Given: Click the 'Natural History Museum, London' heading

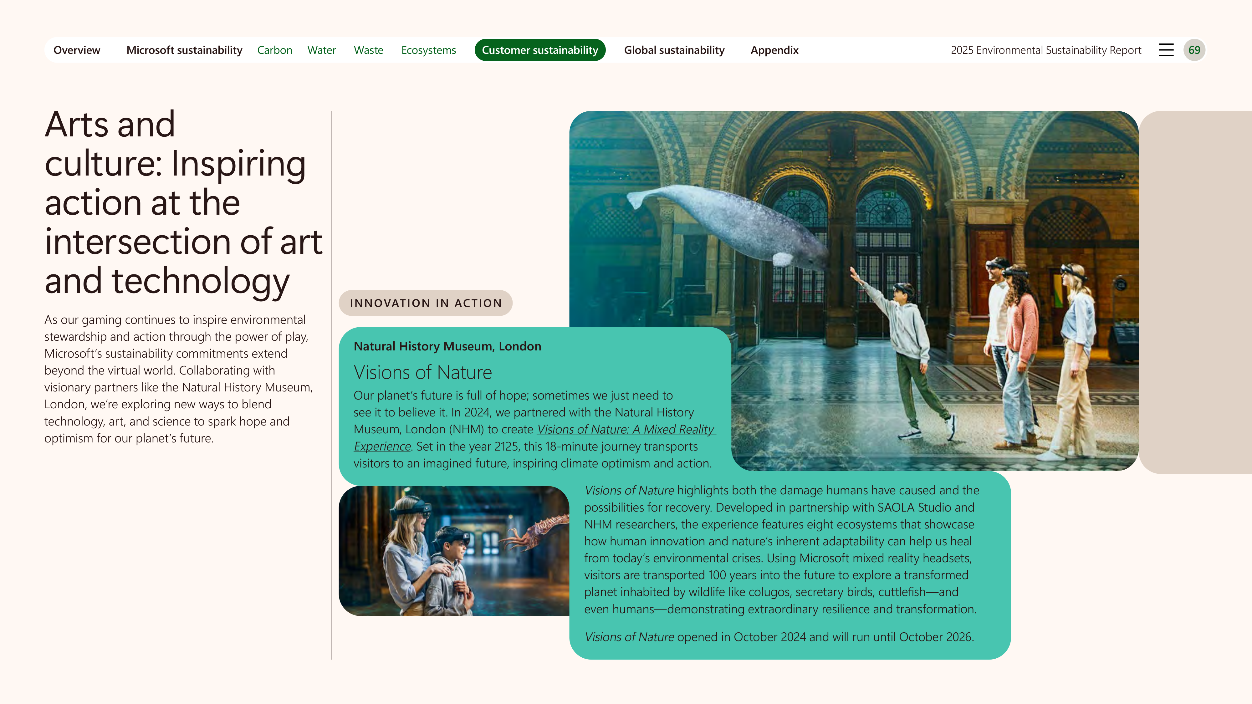Looking at the screenshot, I should pyautogui.click(x=447, y=346).
